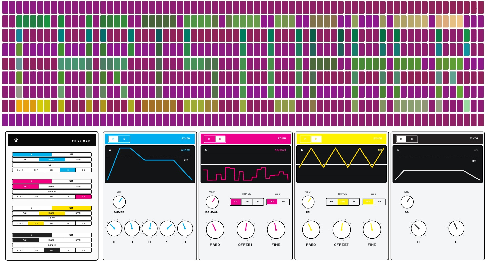488x261 pixels.
Task: Switch the yellow synth to tab A
Action: (x=305, y=139)
